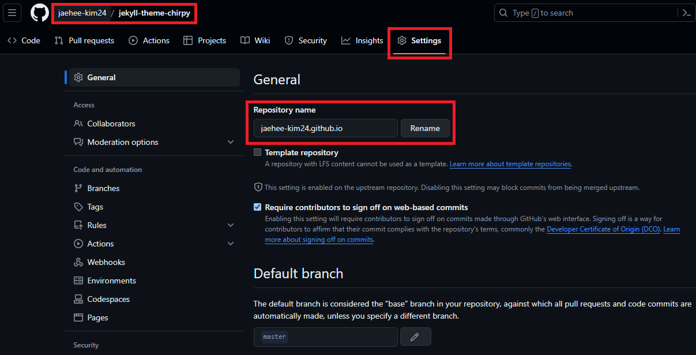This screenshot has width=696, height=355.
Task: Click the Projects tab table icon
Action: click(188, 40)
